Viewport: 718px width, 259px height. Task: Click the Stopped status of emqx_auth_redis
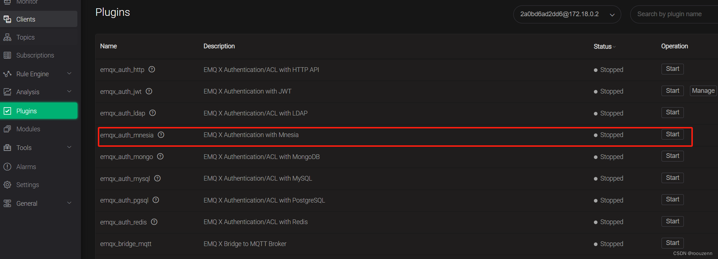pos(608,222)
